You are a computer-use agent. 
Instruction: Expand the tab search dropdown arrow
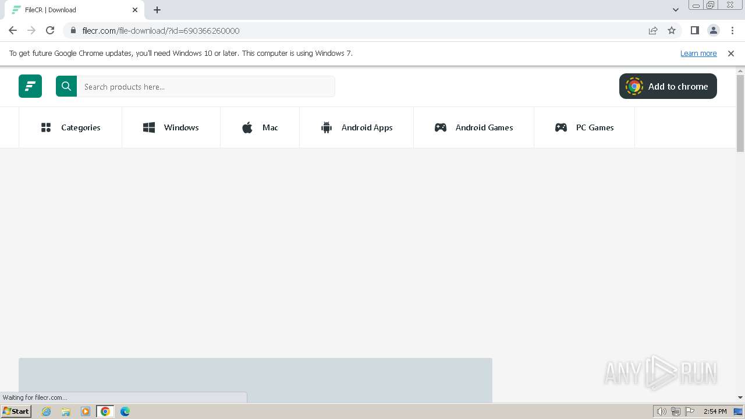pyautogui.click(x=676, y=10)
